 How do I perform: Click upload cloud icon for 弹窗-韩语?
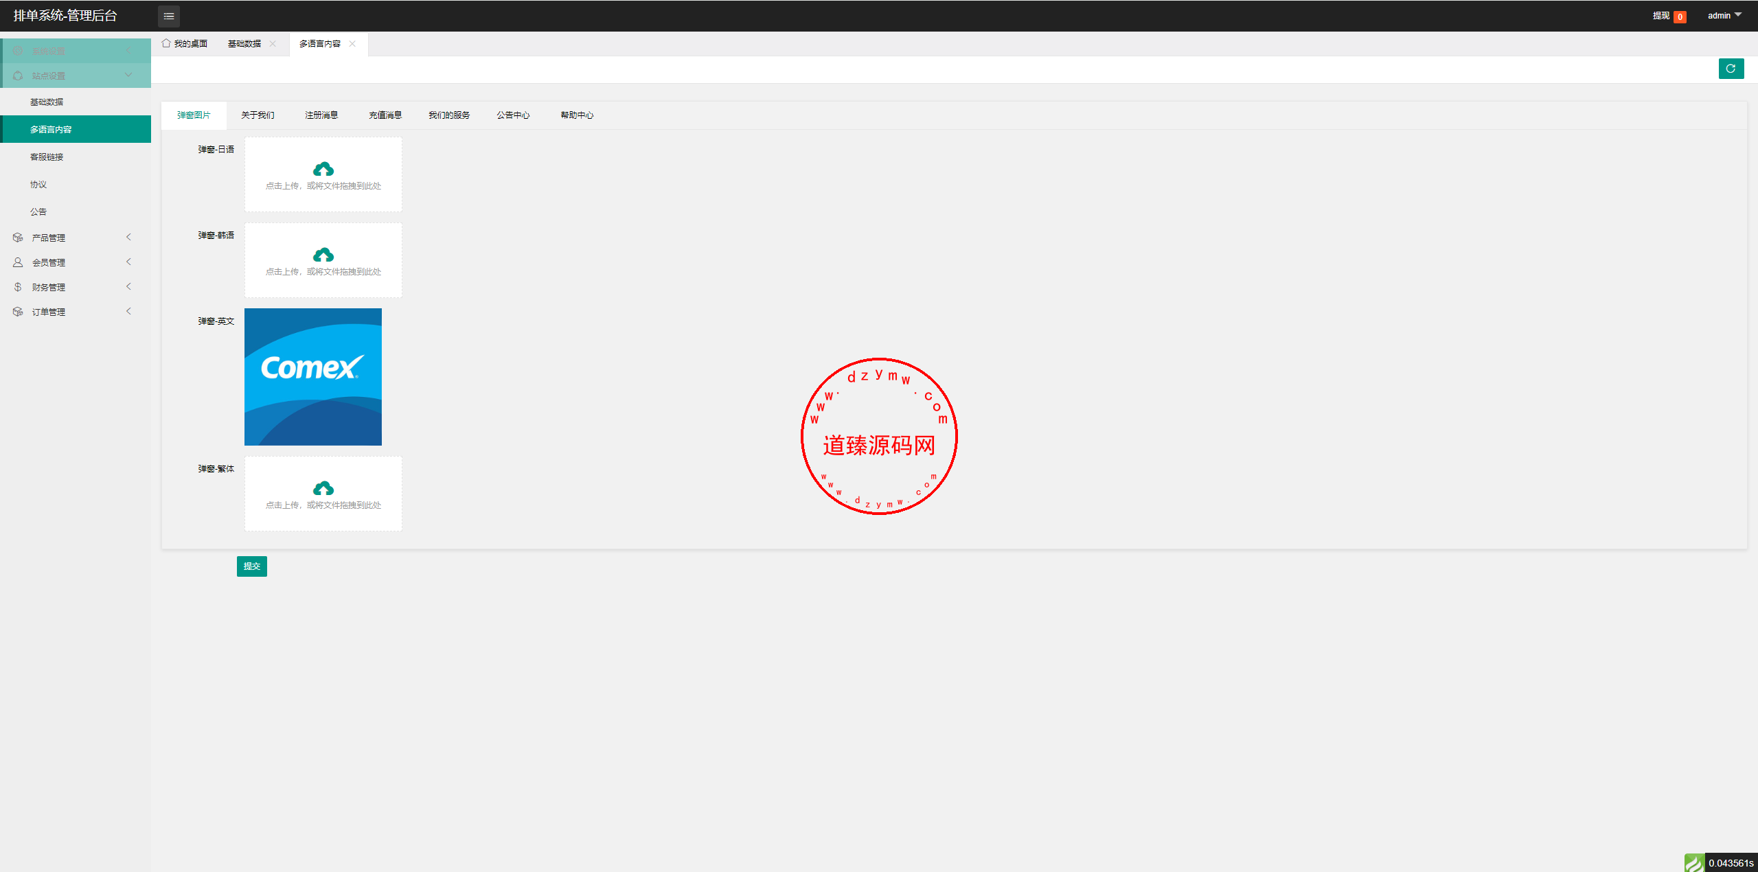click(323, 255)
